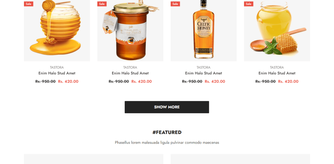Click Rs. 420.00 sale price of first product
The height and width of the screenshot is (164, 334).
(68, 81)
